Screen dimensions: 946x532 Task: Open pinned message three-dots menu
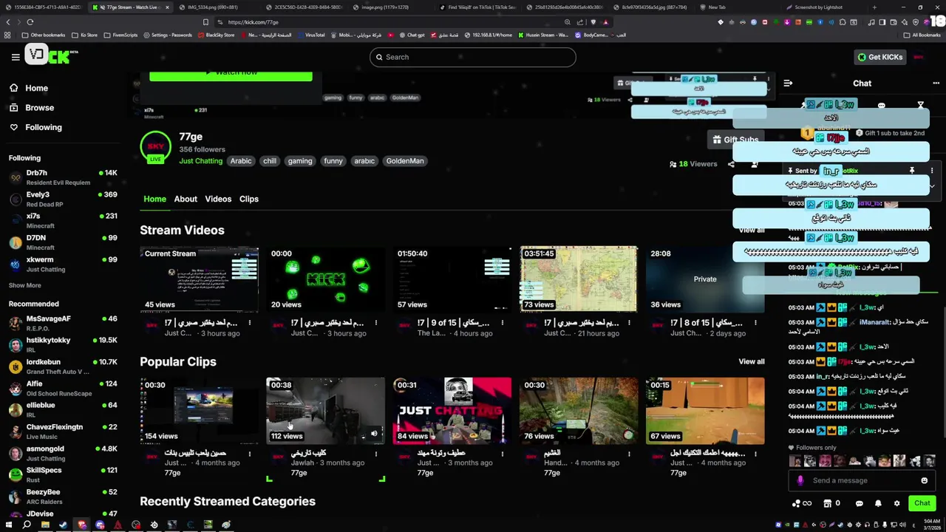(932, 171)
